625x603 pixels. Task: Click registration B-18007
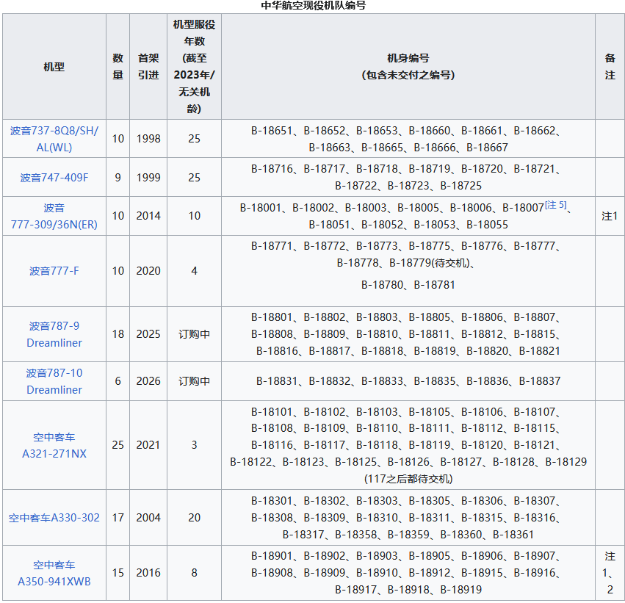click(x=523, y=208)
